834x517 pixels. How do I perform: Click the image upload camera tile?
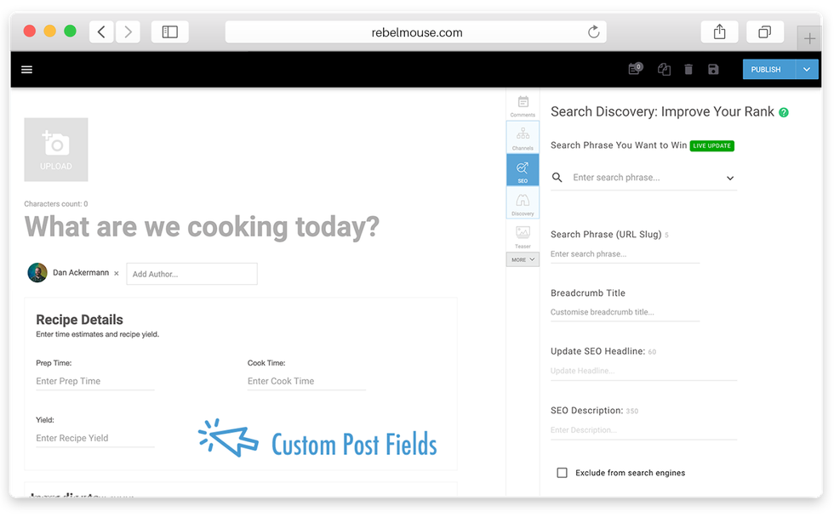(x=56, y=150)
